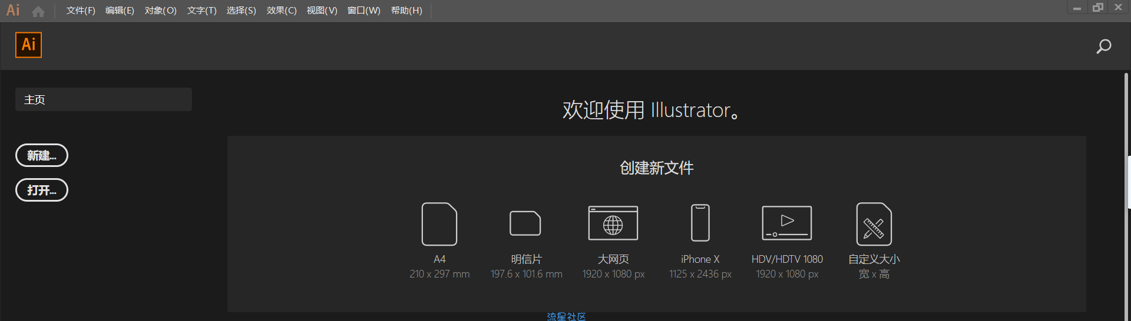Open the 文件(F) menu
Viewport: 1131px width, 321px height.
tap(81, 11)
